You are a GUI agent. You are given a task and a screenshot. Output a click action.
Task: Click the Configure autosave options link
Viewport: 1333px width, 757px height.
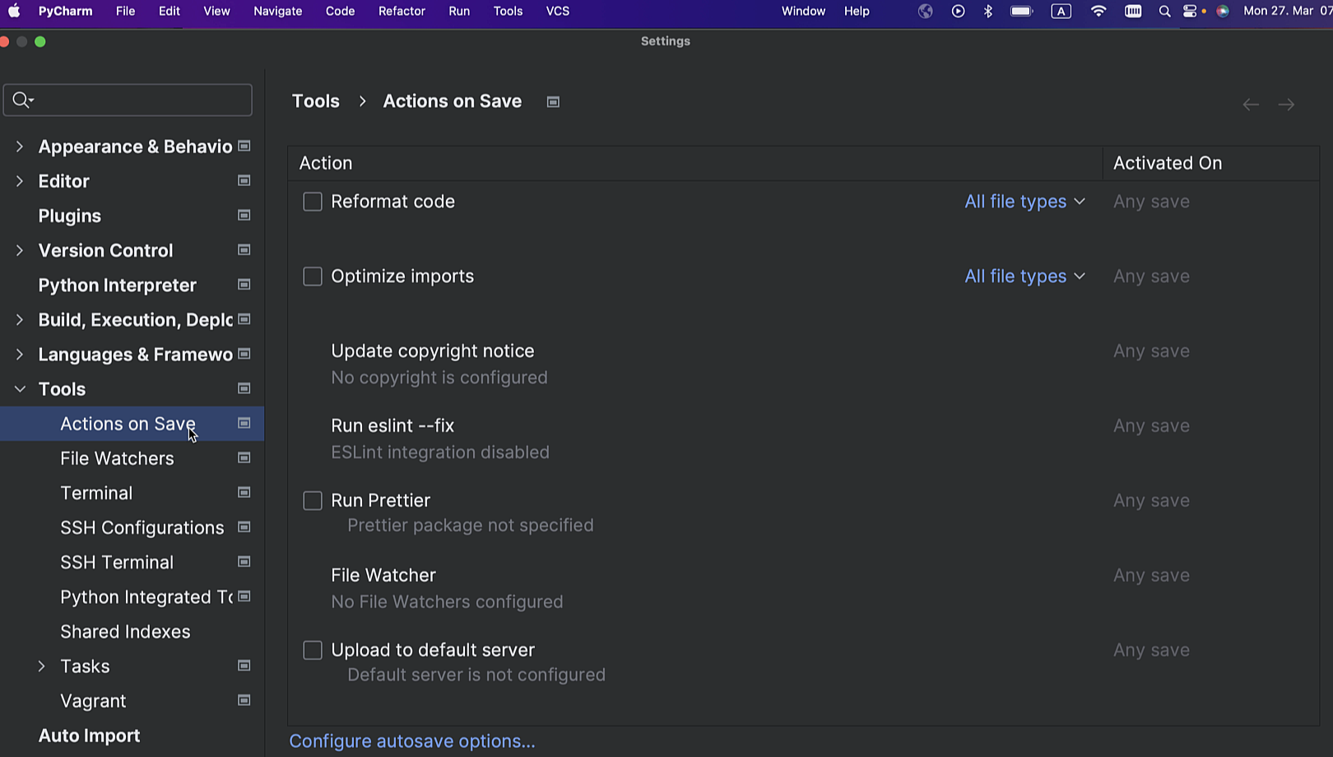click(x=411, y=741)
